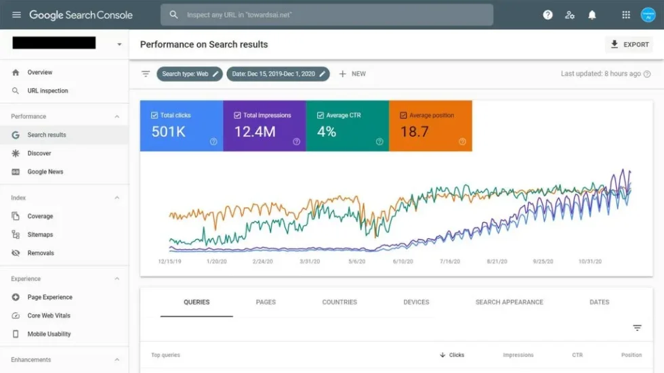Open the Google apps grid
The height and width of the screenshot is (373, 664).
(626, 15)
